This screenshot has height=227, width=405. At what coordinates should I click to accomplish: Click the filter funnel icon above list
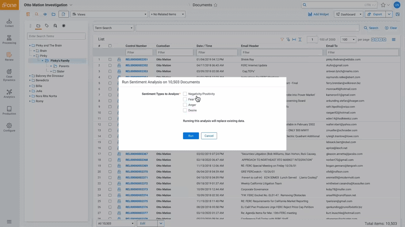pyautogui.click(x=282, y=39)
